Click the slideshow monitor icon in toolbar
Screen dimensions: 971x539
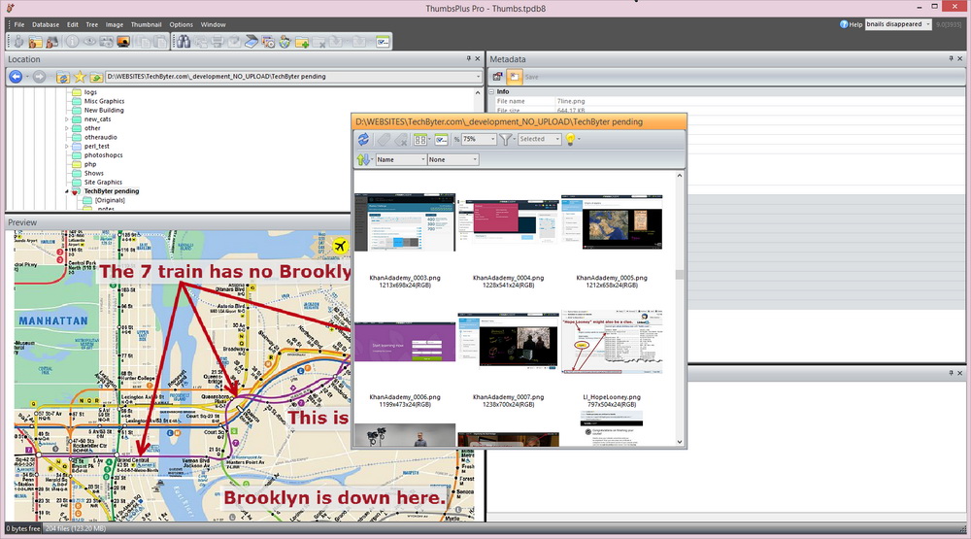(123, 42)
